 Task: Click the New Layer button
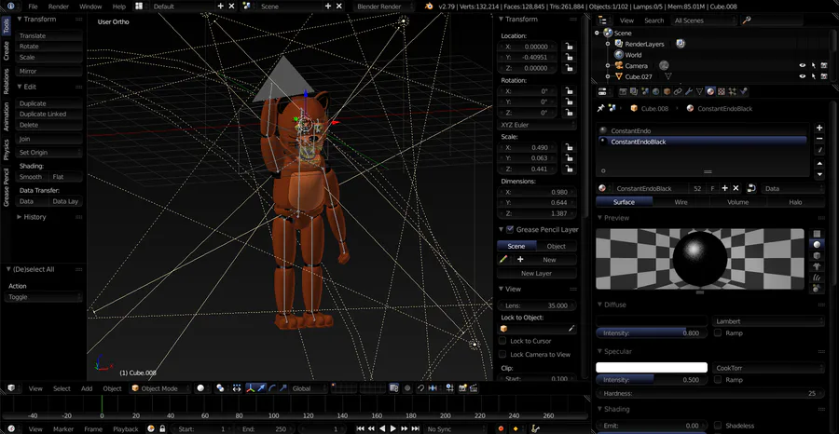tap(537, 273)
